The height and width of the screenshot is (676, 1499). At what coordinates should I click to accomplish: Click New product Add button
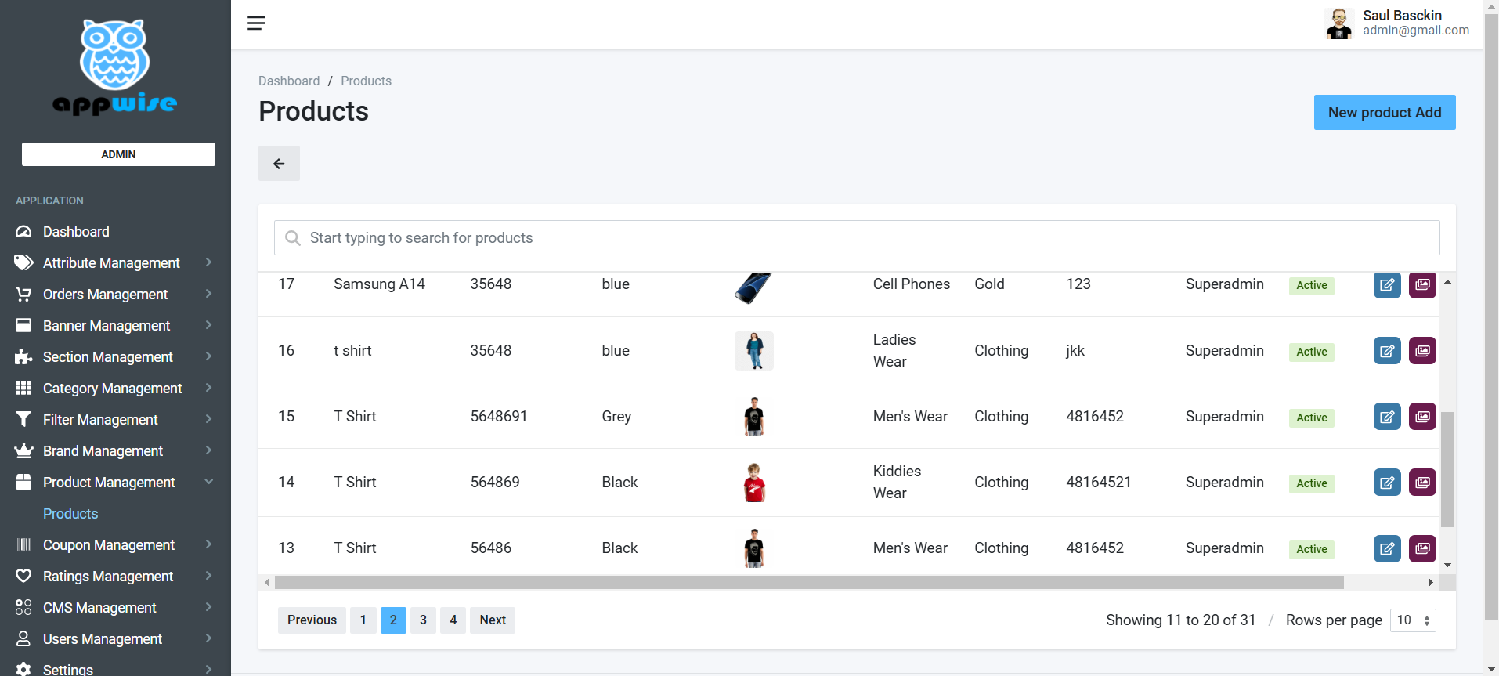pos(1385,113)
